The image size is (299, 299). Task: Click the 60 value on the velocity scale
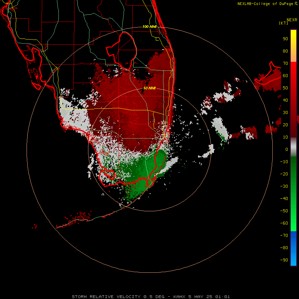point(285,75)
